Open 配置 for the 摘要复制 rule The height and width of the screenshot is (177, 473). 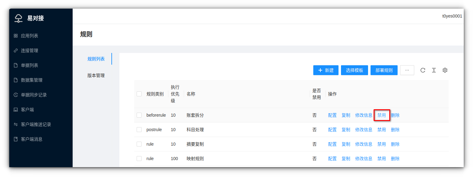coord(332,144)
